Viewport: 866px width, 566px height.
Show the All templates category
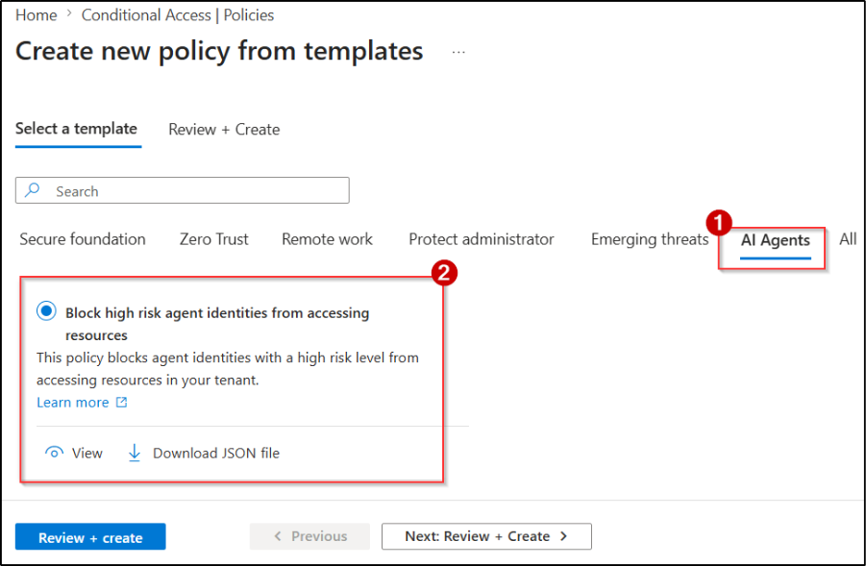pos(848,239)
